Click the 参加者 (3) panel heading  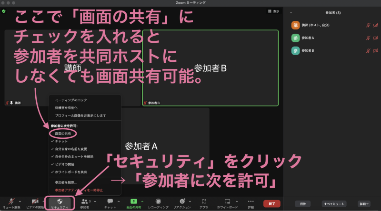pos(333,13)
